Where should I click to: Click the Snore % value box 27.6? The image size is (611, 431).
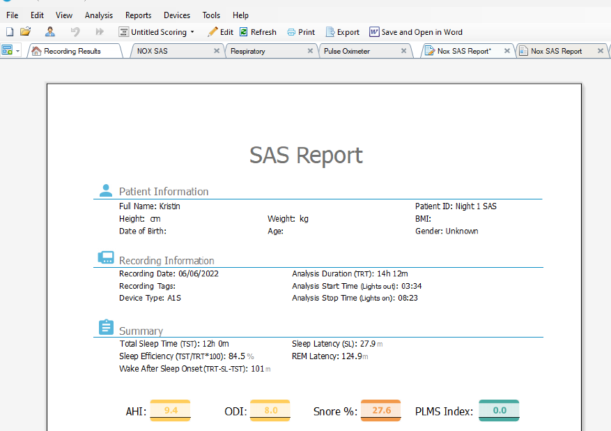click(381, 411)
